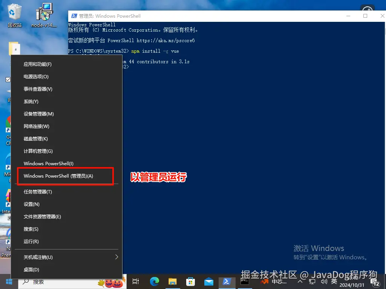The height and width of the screenshot is (289, 386).
Task: Click the Windows Start button
Action: [9, 281]
